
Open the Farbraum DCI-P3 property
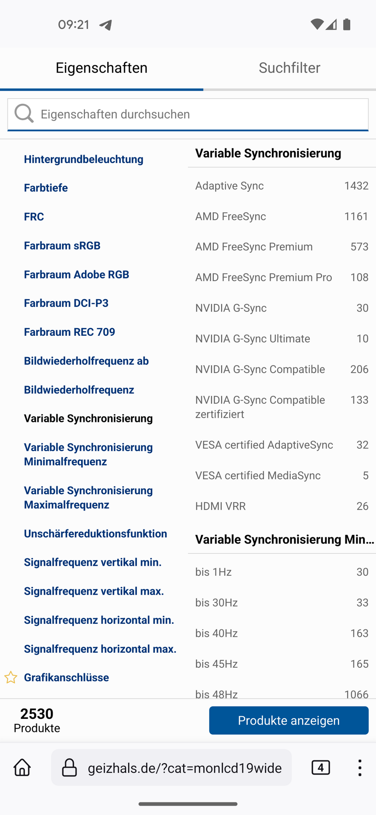click(x=66, y=303)
